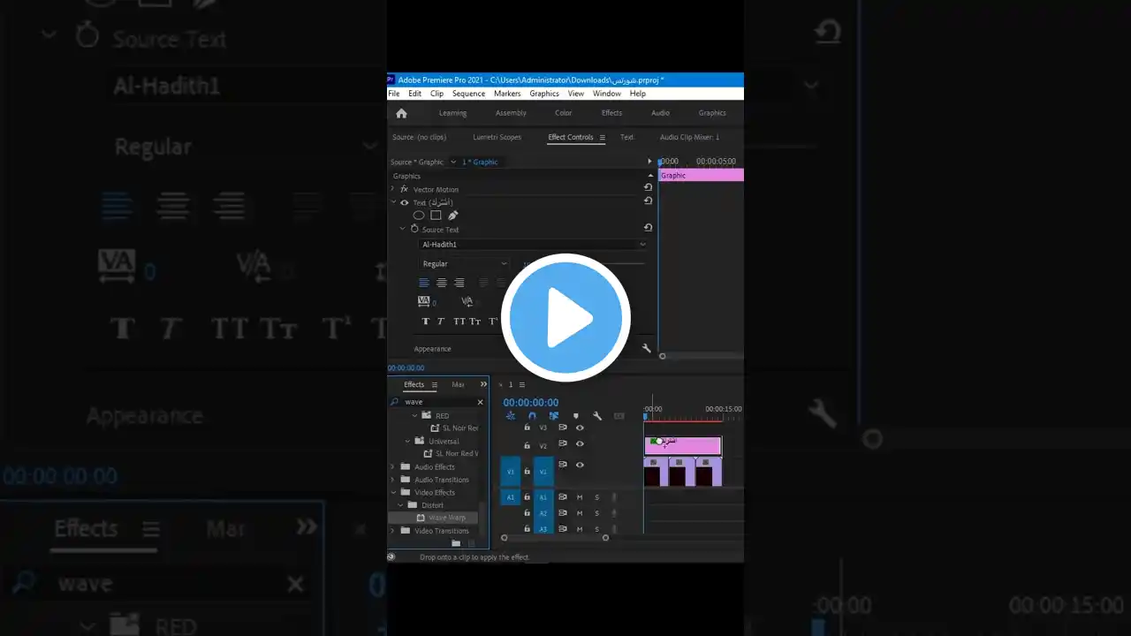Reset the Source Text parameter
Image resolution: width=1131 pixels, height=636 pixels.
point(648,228)
